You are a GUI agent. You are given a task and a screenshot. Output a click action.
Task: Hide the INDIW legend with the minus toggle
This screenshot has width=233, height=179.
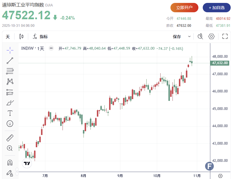[x=51, y=48]
